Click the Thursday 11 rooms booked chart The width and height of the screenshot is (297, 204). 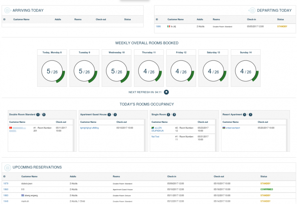(149, 71)
